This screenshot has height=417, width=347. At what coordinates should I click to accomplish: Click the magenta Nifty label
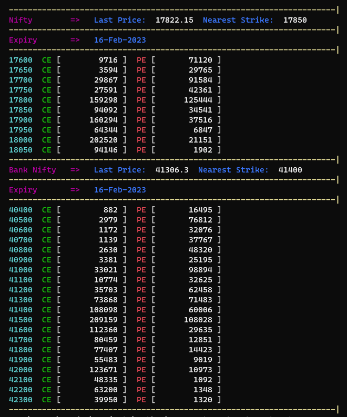coord(21,20)
